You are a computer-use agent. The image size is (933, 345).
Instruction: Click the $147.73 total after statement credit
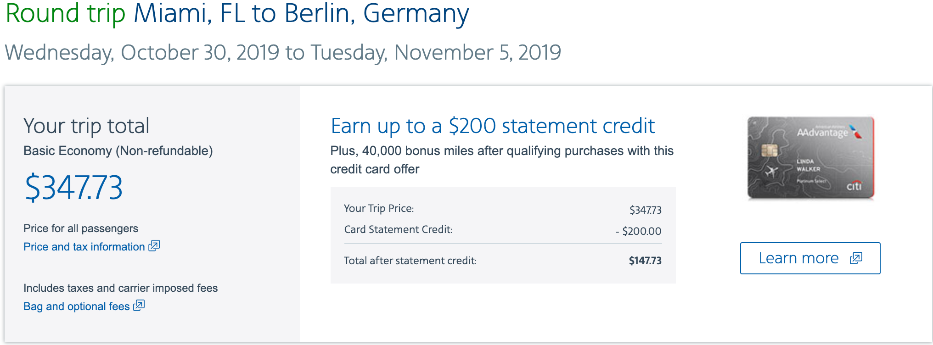645,261
